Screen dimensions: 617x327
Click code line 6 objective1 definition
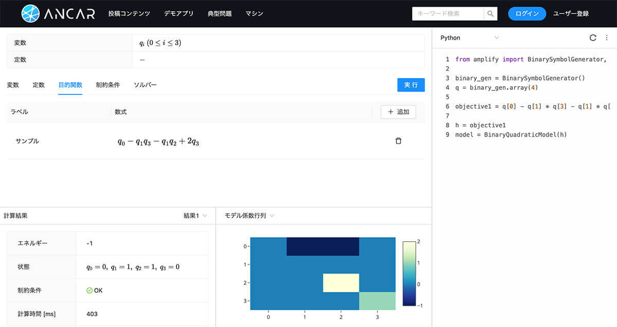(533, 107)
